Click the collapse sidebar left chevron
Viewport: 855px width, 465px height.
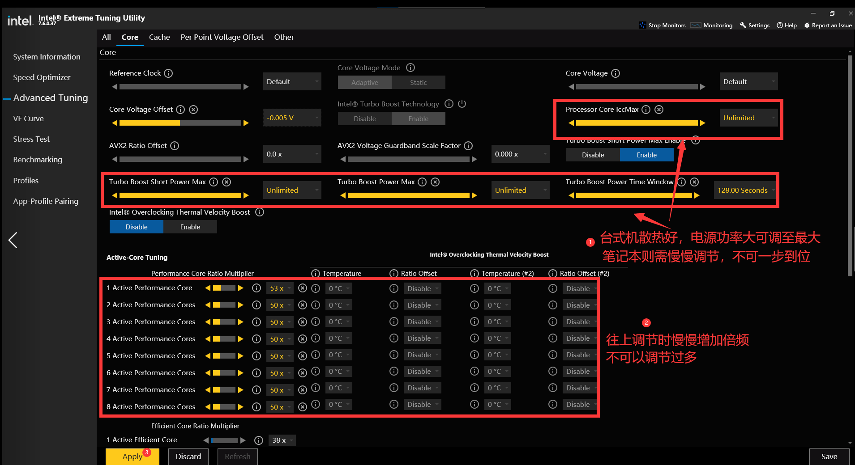coord(13,240)
